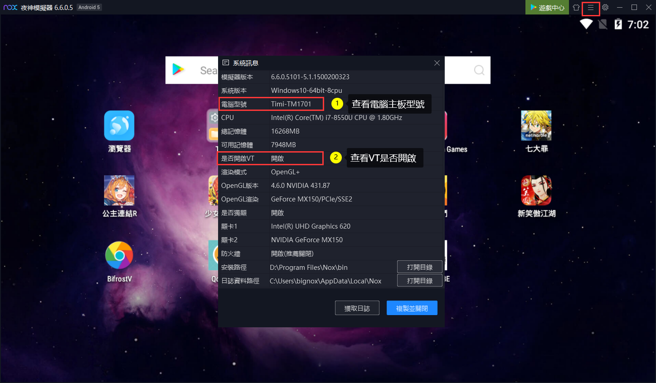Select the 4.6.0 NVIDIA 431.87 value
Screen dimensions: 656x383
click(301, 186)
